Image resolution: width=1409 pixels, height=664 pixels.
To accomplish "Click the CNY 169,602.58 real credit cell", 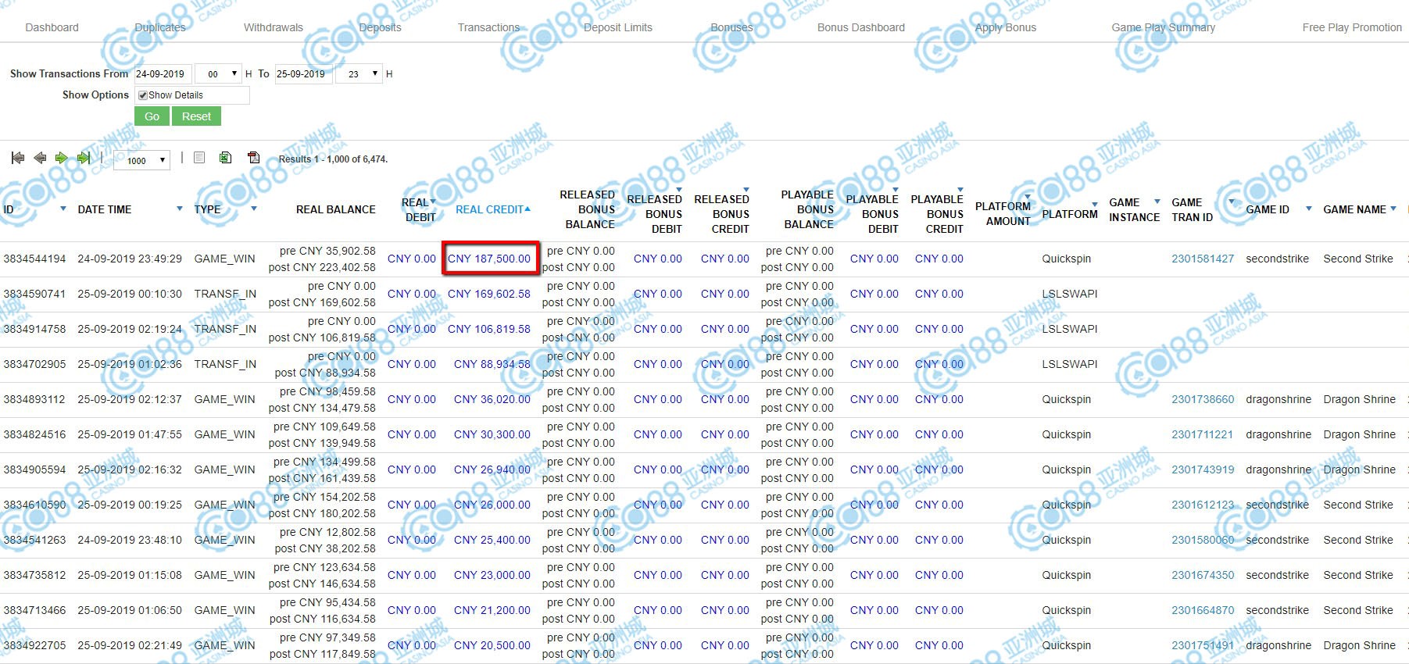I will pyautogui.click(x=489, y=294).
